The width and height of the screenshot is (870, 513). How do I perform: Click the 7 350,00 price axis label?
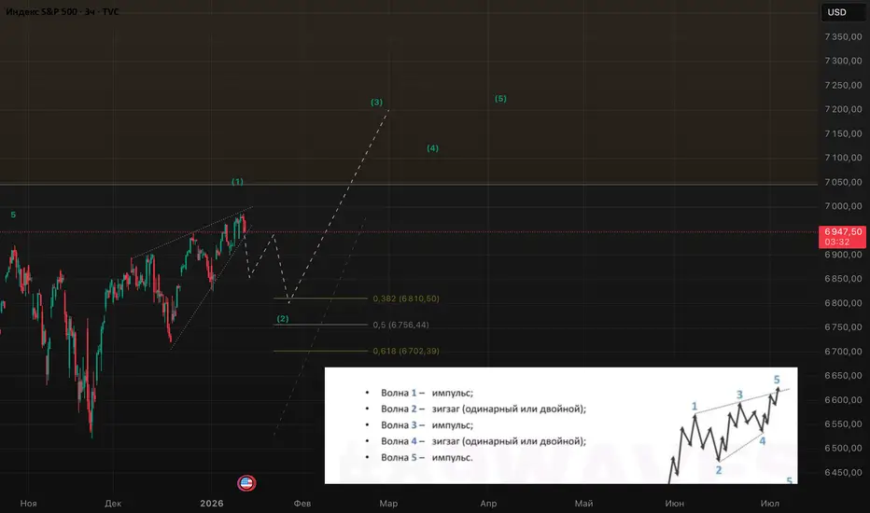coord(843,36)
